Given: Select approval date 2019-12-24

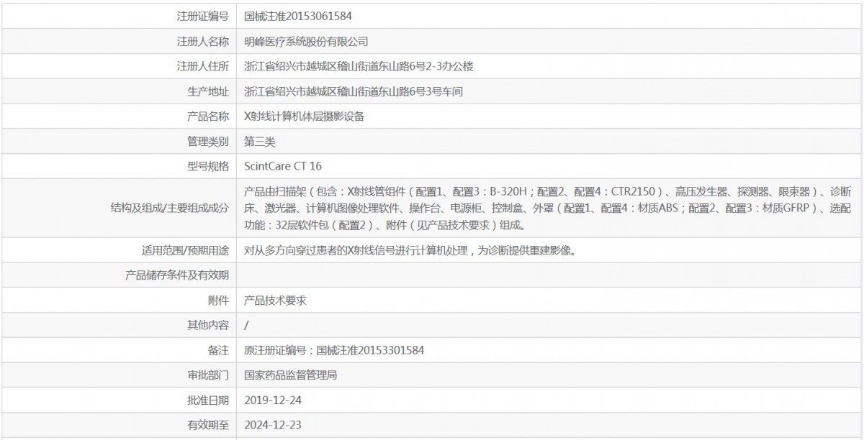Looking at the screenshot, I should (x=273, y=400).
